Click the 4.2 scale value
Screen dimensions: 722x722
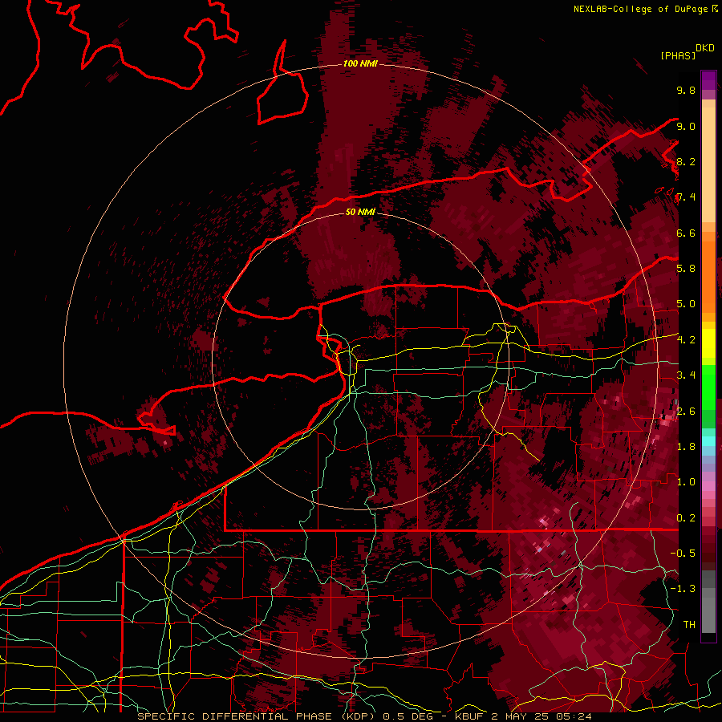click(x=686, y=340)
